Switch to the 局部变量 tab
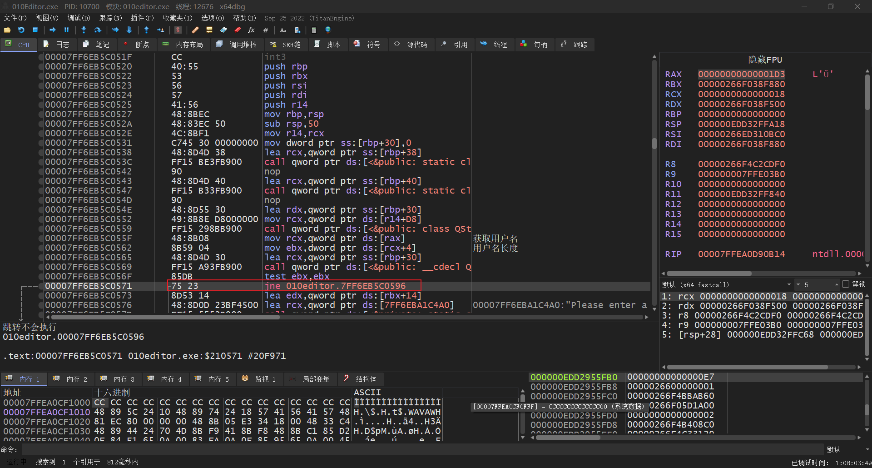The width and height of the screenshot is (872, 468). (310, 379)
